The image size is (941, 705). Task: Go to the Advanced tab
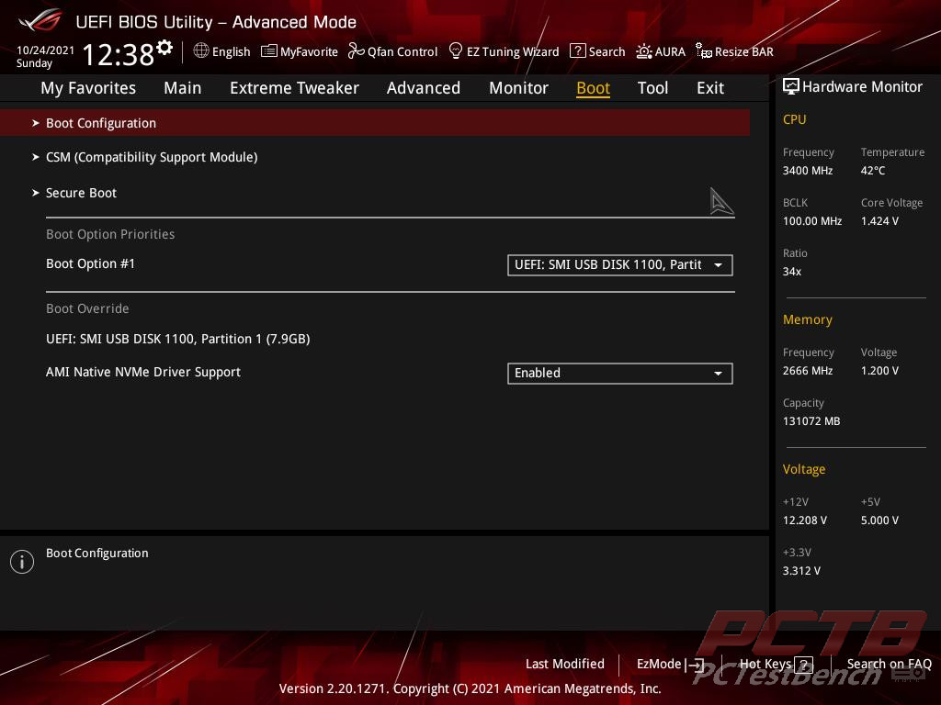click(423, 88)
